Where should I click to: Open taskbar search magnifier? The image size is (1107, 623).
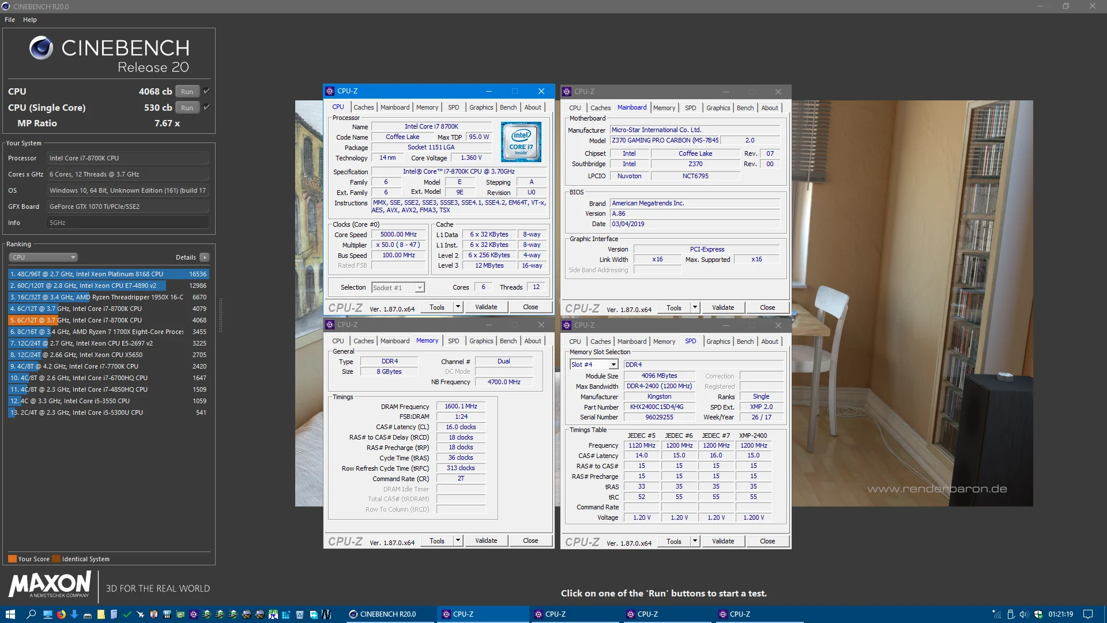(x=31, y=614)
